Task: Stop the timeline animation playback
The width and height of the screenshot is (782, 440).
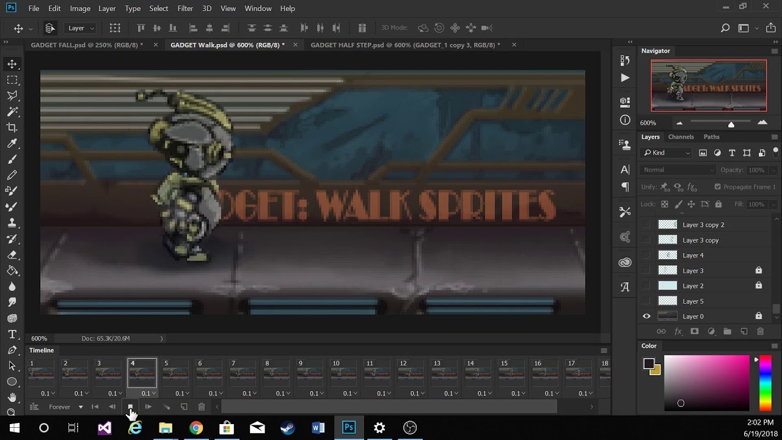Action: coord(130,407)
